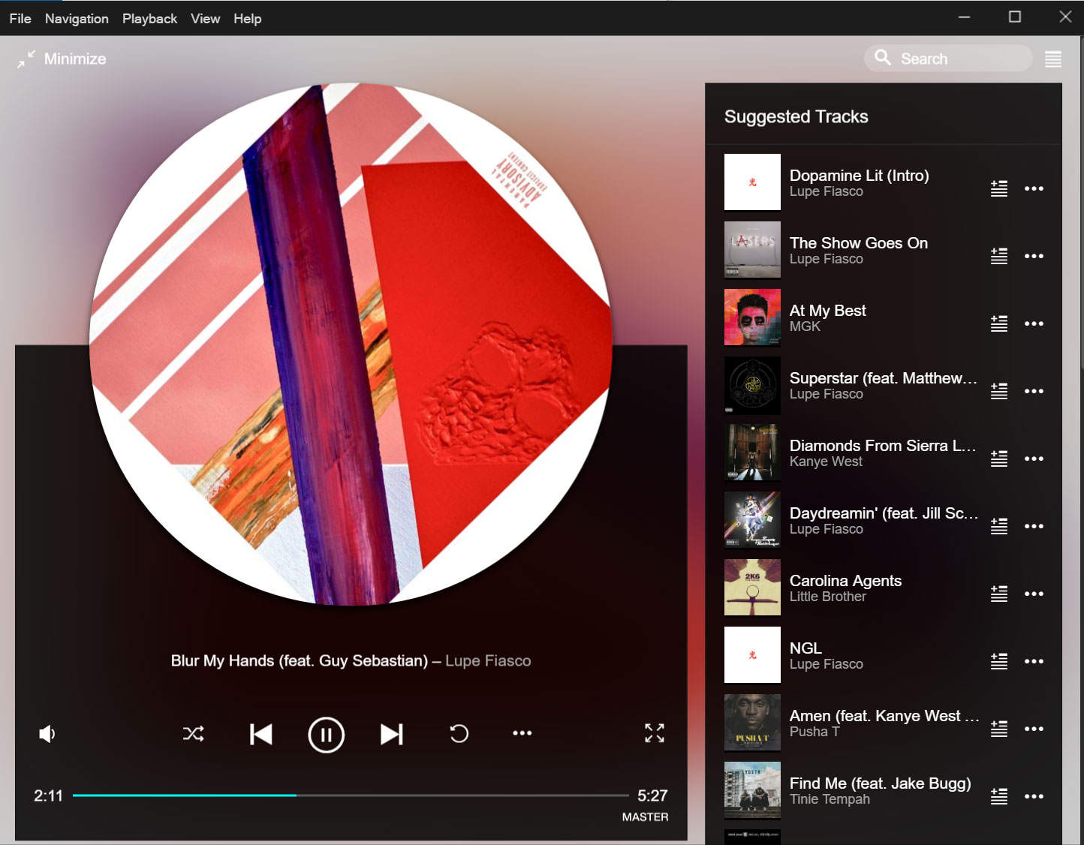Open more options for the current track

point(522,733)
